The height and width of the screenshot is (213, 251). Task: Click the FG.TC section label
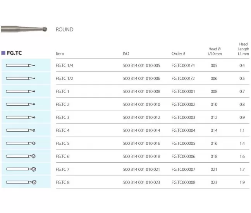(x=15, y=53)
